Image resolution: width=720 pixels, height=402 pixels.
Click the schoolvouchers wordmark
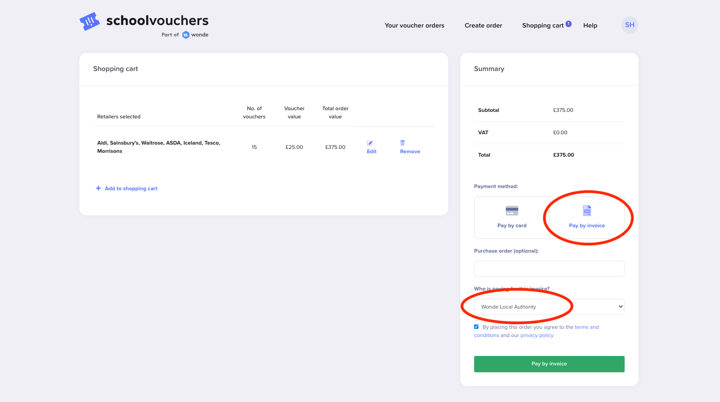[157, 20]
